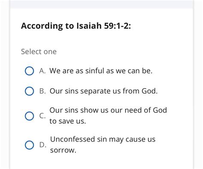Choose answer Our sins separate us from God
The width and height of the screenshot is (203, 169).
pyautogui.click(x=104, y=91)
